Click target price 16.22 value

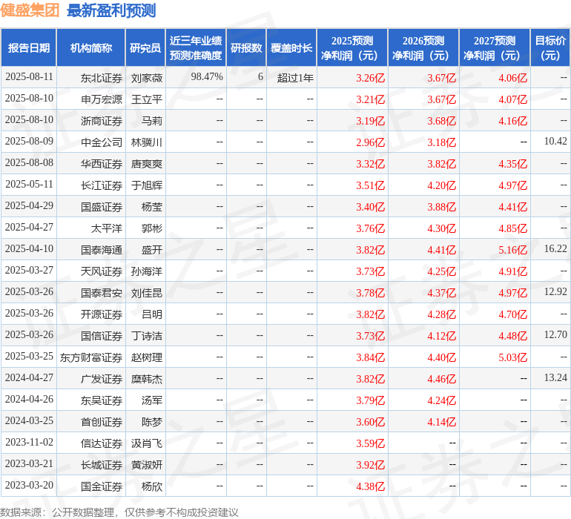point(555,249)
